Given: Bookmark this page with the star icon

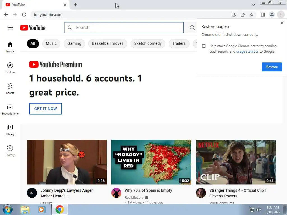Looking at the screenshot, I should [x=252, y=15].
